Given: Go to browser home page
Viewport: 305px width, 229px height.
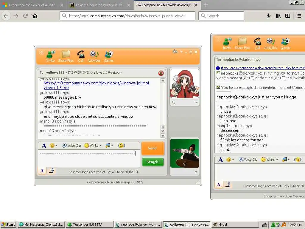Looking at the screenshot, I should [x=35, y=16].
